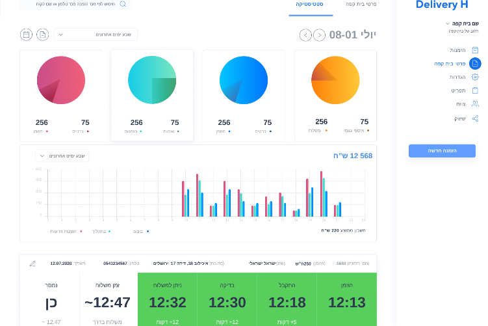Go to previous date range arrow
The image size is (488, 326).
pos(305,35)
